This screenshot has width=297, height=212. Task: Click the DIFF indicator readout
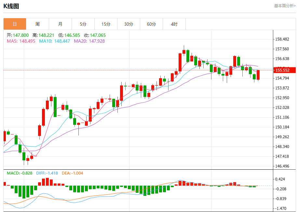[47, 173]
